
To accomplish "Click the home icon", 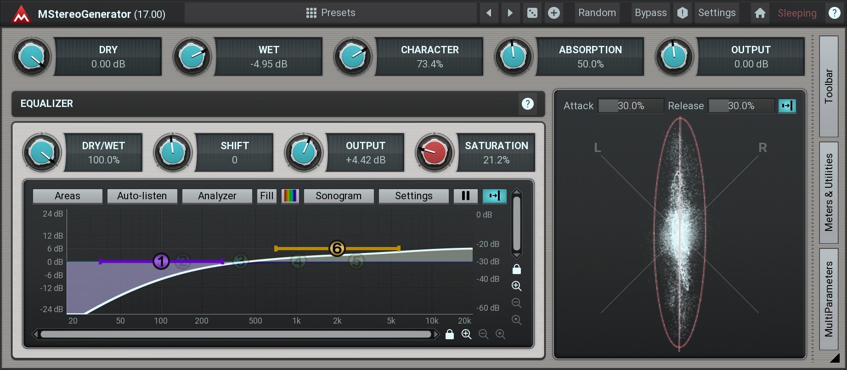I will click(x=760, y=13).
